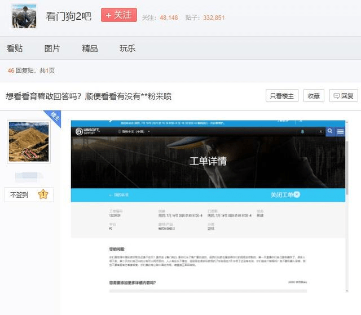Follow the forum with +关注 button

pos(119,15)
